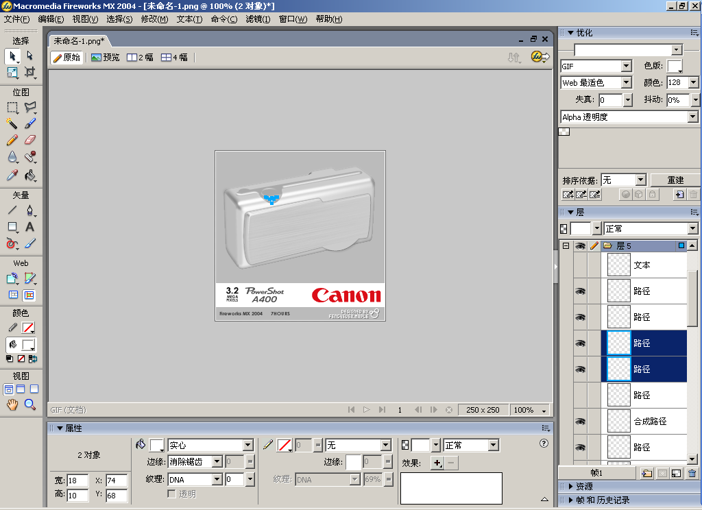Viewport: 702px width, 510px height.
Task: Select the Marquee tool
Action: coord(12,108)
